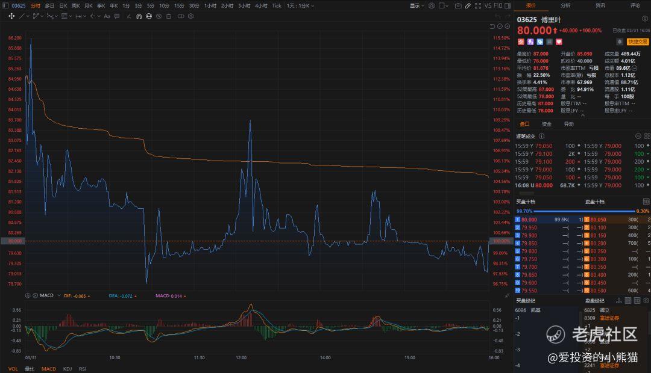Open the 资讯 news tab
651x373 pixels.
(600, 5)
